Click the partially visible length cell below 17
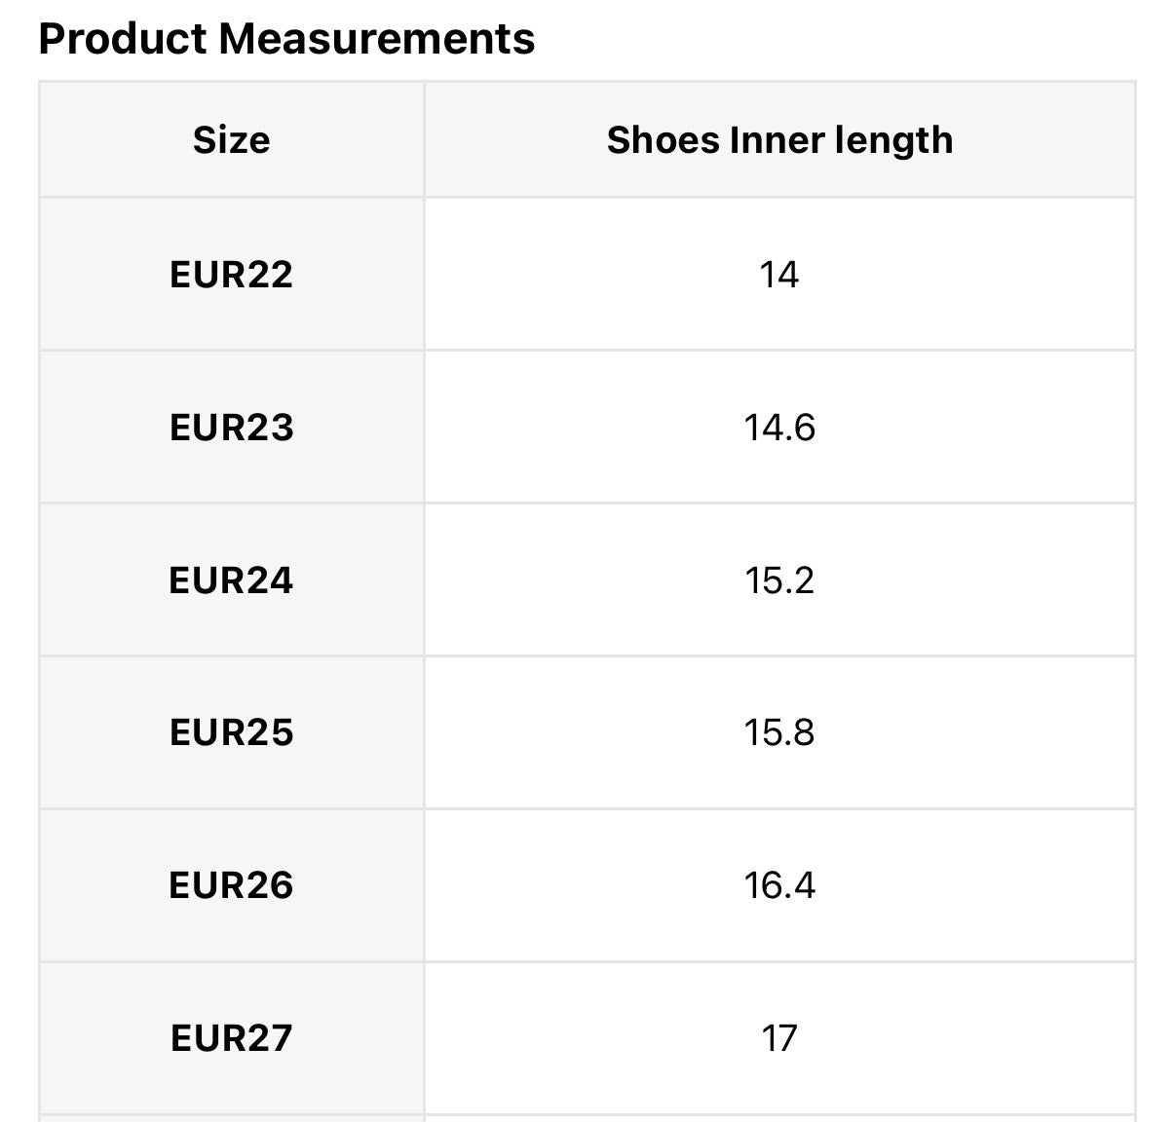Image resolution: width=1175 pixels, height=1122 pixels. click(779, 1118)
